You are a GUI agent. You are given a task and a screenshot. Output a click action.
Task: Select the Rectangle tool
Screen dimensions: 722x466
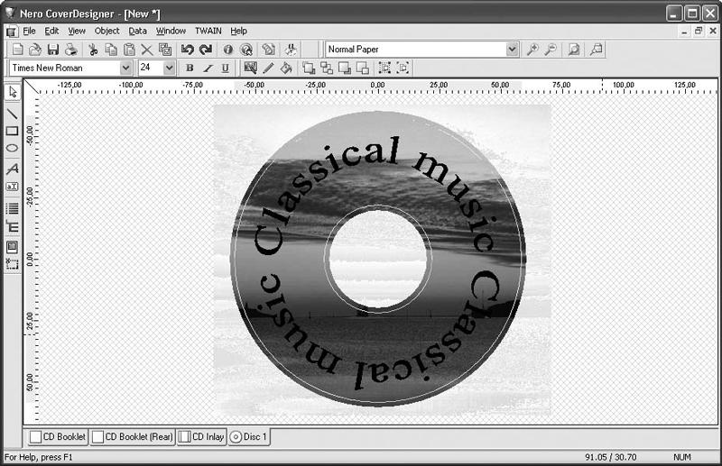(13, 131)
